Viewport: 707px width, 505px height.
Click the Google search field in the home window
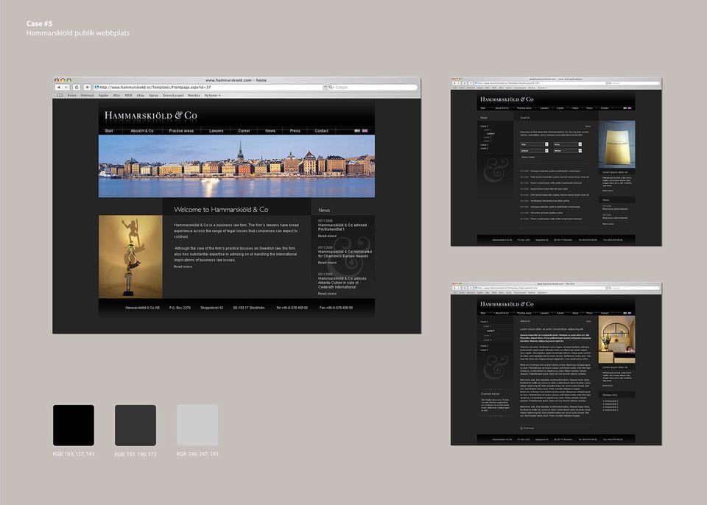coord(372,87)
